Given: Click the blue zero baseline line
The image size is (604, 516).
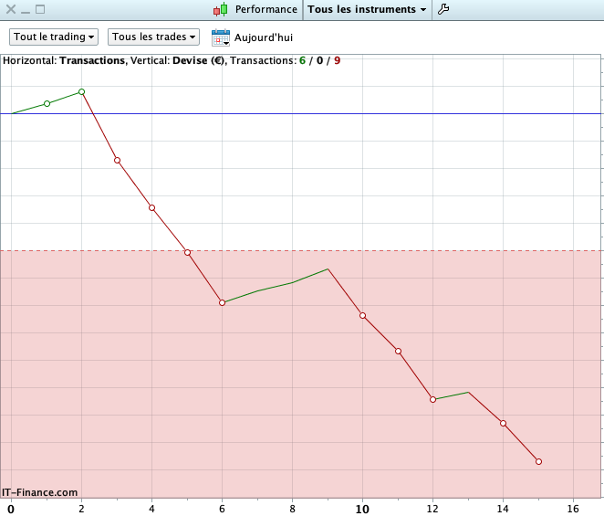Looking at the screenshot, I should (300, 114).
